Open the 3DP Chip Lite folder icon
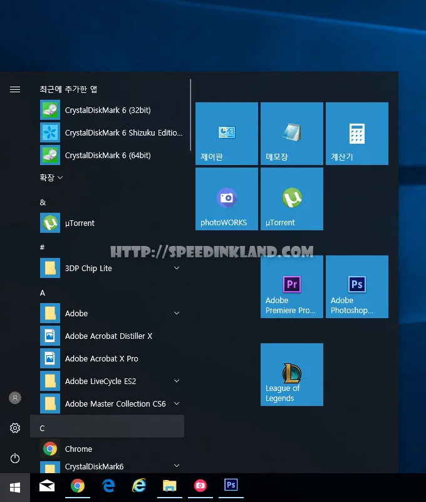 pos(50,268)
